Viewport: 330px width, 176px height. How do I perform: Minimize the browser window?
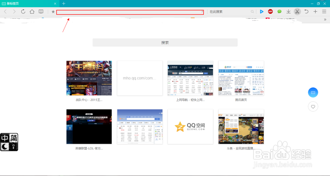312,4
